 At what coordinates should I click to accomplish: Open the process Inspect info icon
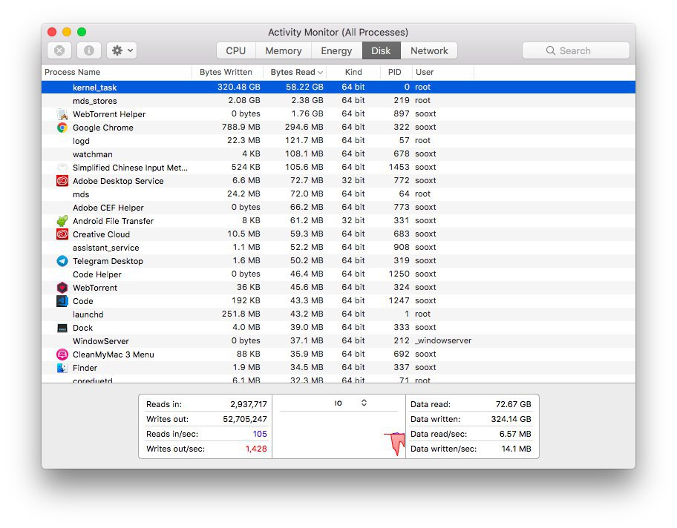pos(89,50)
